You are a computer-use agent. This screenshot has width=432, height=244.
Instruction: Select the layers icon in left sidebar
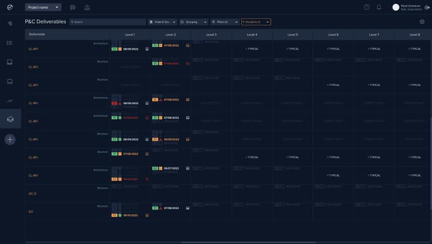click(x=10, y=119)
